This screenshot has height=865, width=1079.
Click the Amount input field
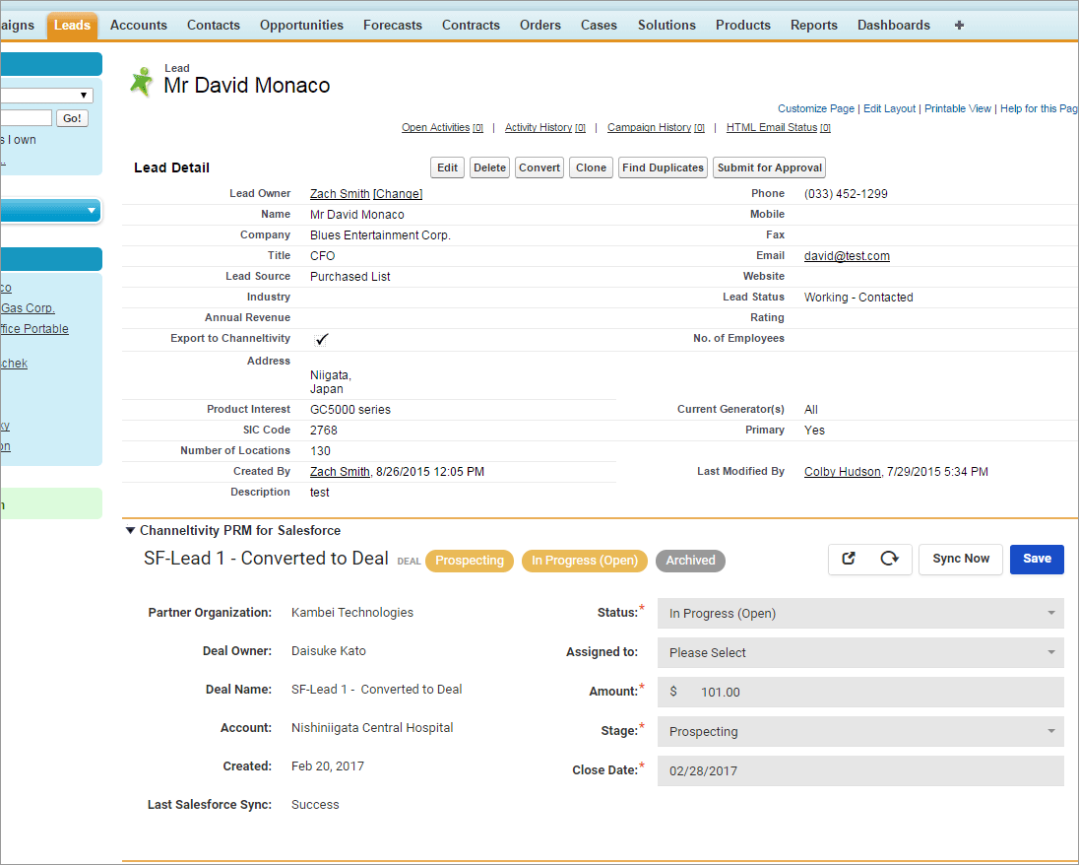tap(860, 693)
